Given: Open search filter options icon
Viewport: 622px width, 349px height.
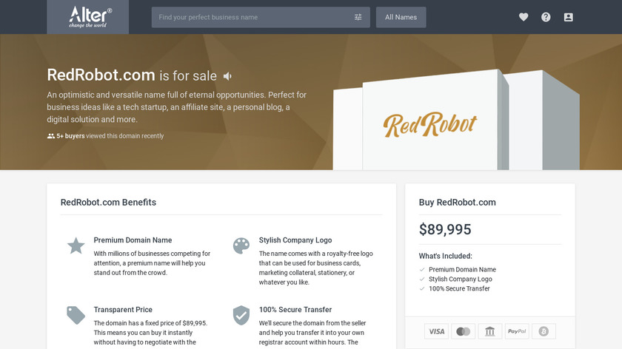Looking at the screenshot, I should coord(358,17).
